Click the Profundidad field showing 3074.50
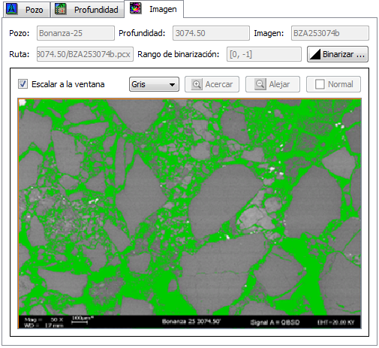379x348 pixels. (x=211, y=33)
